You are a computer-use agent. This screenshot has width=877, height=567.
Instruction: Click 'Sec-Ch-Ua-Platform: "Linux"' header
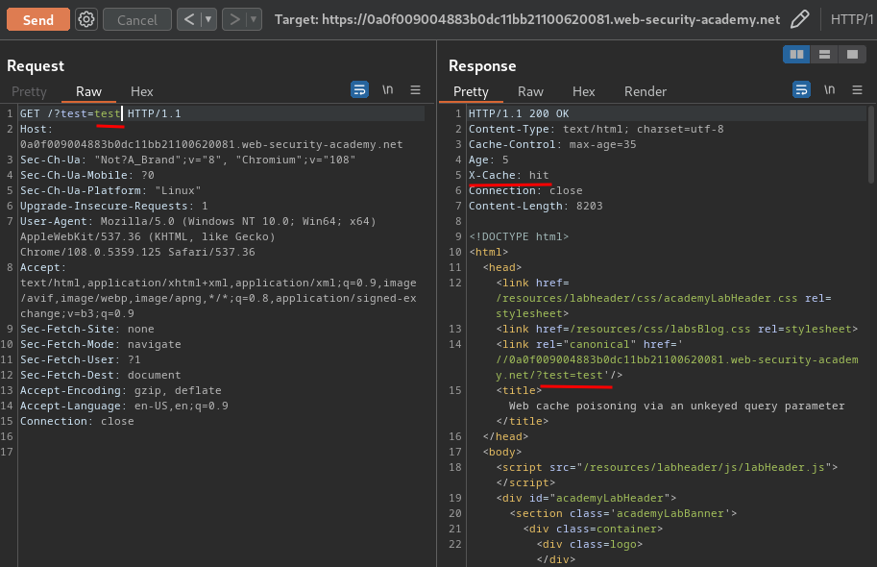(110, 191)
